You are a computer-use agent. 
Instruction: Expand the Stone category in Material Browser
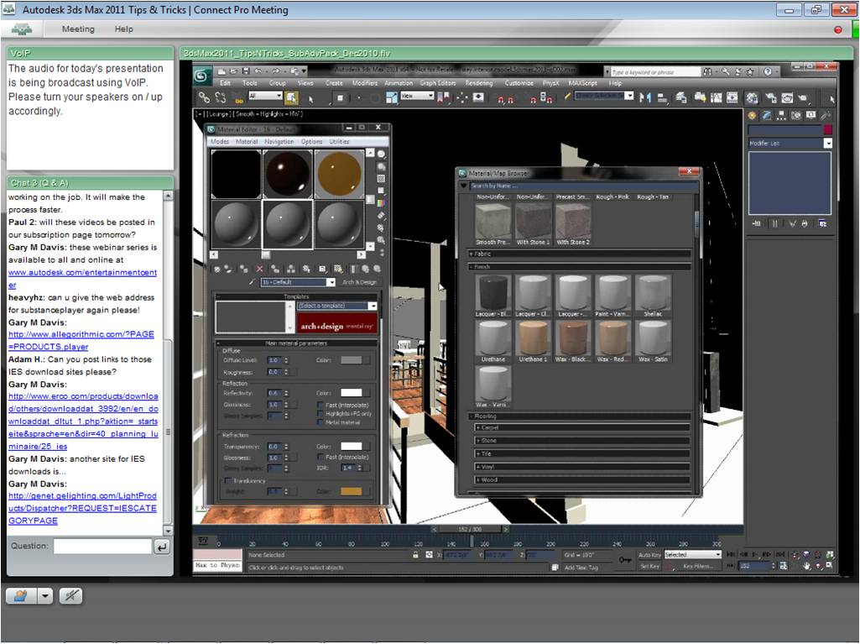(582, 440)
